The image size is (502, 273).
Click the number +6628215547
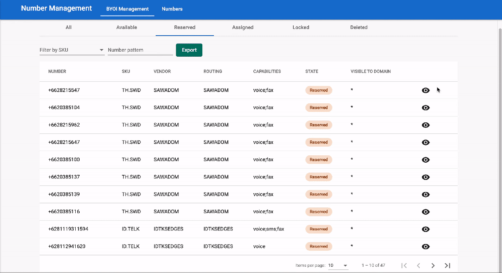pos(64,90)
